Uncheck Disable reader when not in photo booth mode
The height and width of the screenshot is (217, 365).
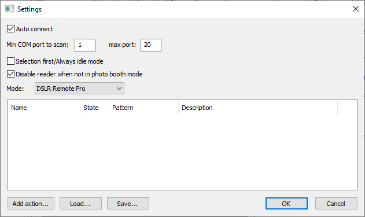[x=11, y=74]
